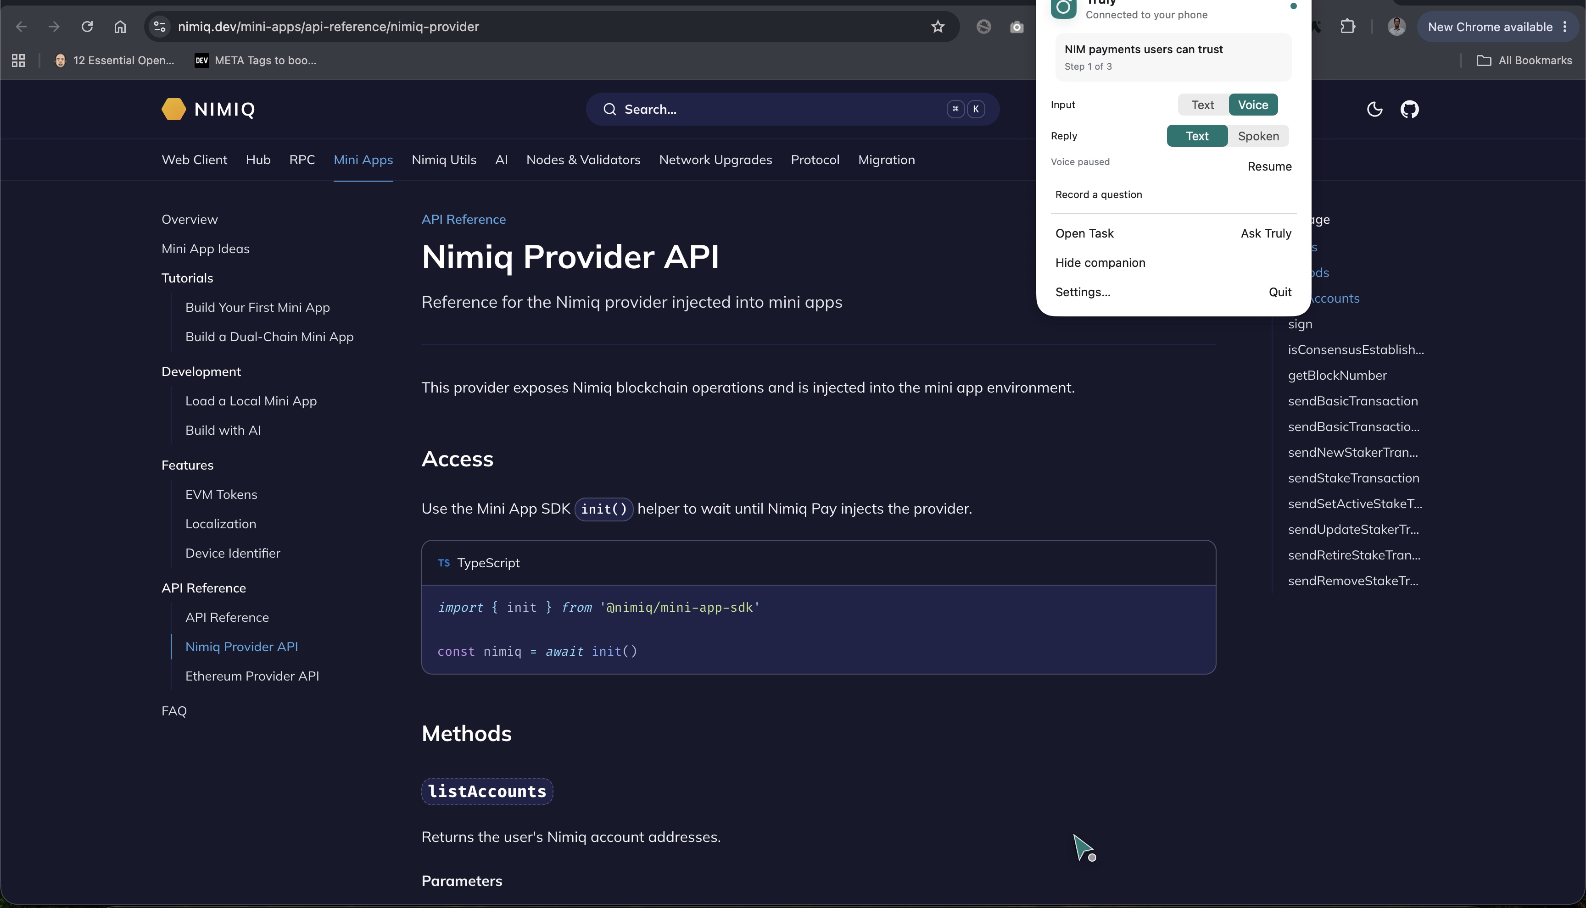Bookmark this page with the star icon
This screenshot has width=1586, height=908.
938,27
